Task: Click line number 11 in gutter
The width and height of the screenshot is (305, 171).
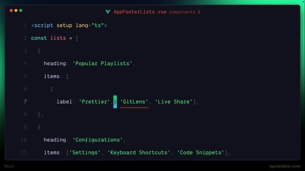Action: point(24,152)
